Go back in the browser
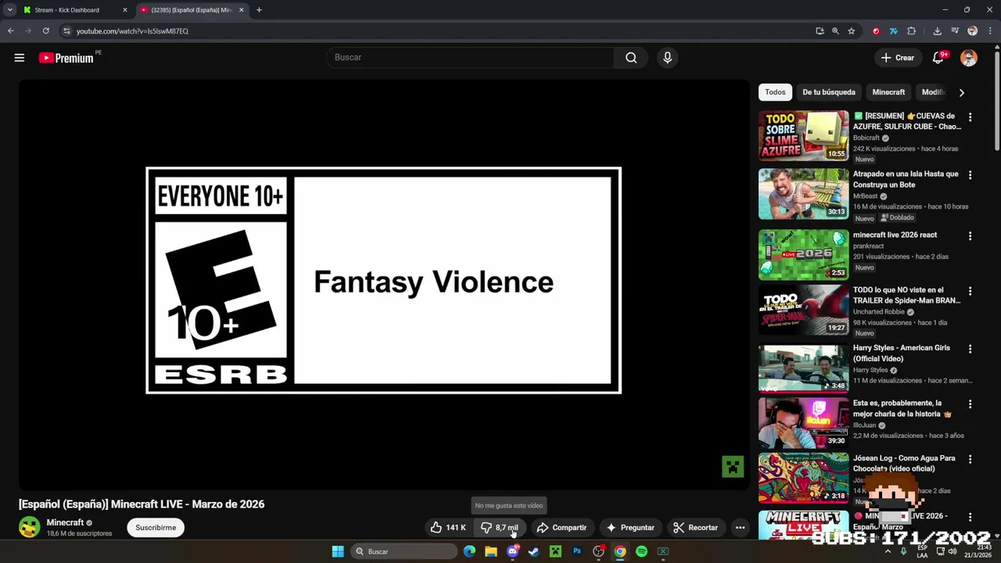The height and width of the screenshot is (563, 1001). coord(11,31)
